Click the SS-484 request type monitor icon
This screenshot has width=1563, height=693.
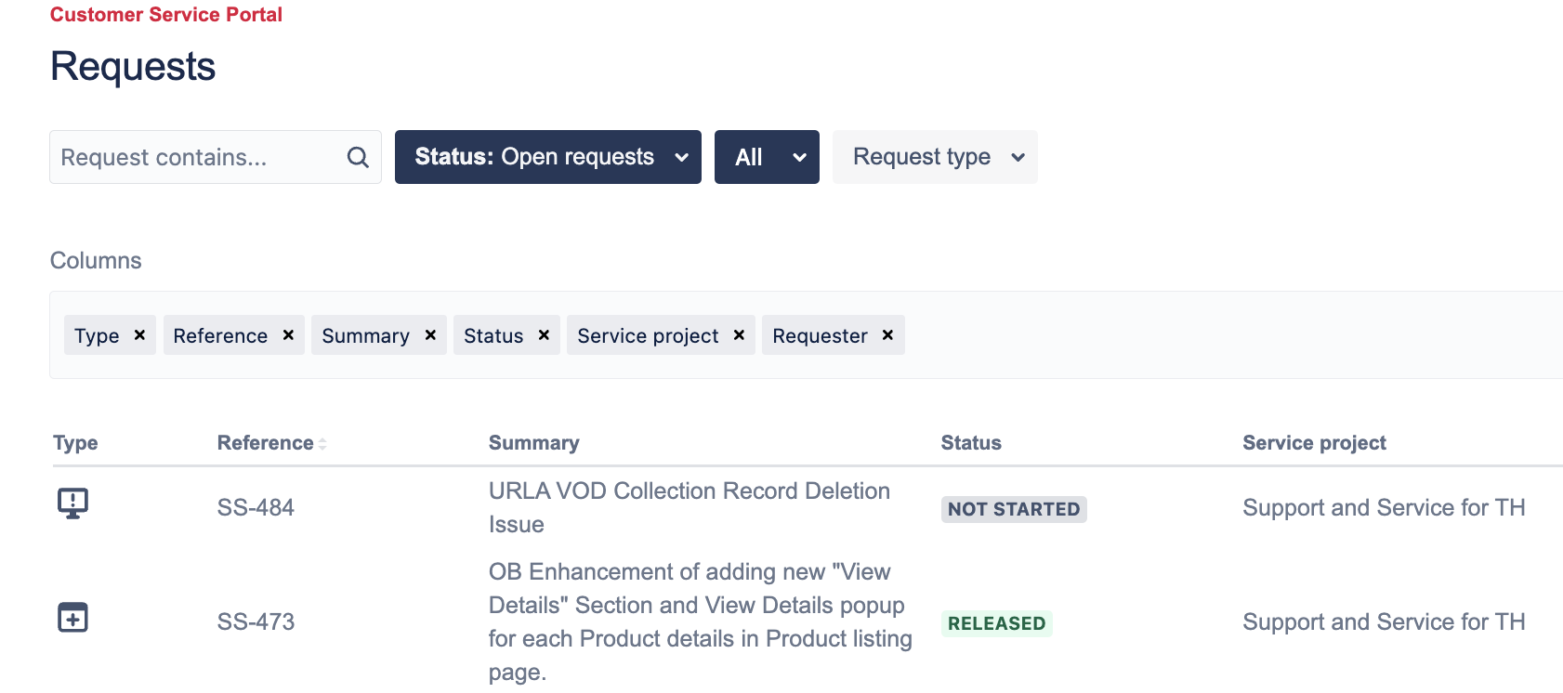[x=72, y=503]
